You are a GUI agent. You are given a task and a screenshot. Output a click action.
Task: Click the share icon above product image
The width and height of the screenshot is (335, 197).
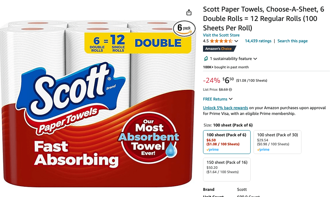pos(189,12)
